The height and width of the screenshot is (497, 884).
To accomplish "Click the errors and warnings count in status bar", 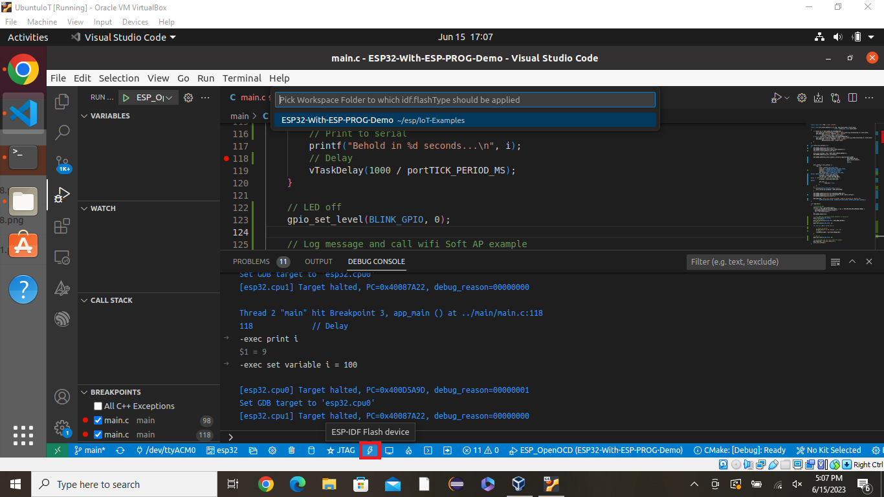I will 481,450.
